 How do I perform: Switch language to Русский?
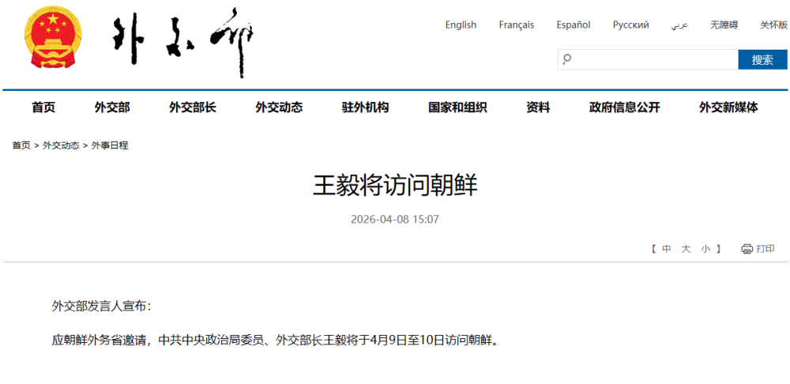[x=630, y=25]
